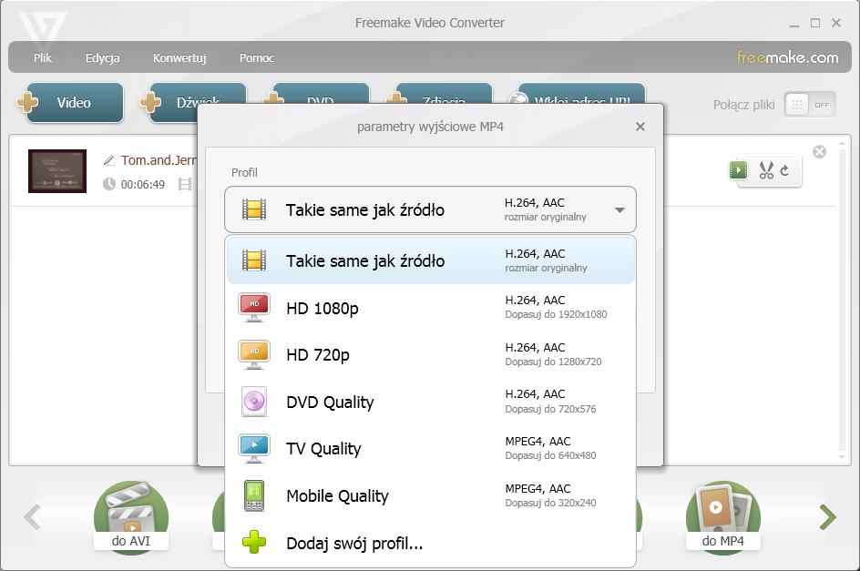The height and width of the screenshot is (571, 860).
Task: Click the plus icon on the Video button
Action: click(x=27, y=102)
